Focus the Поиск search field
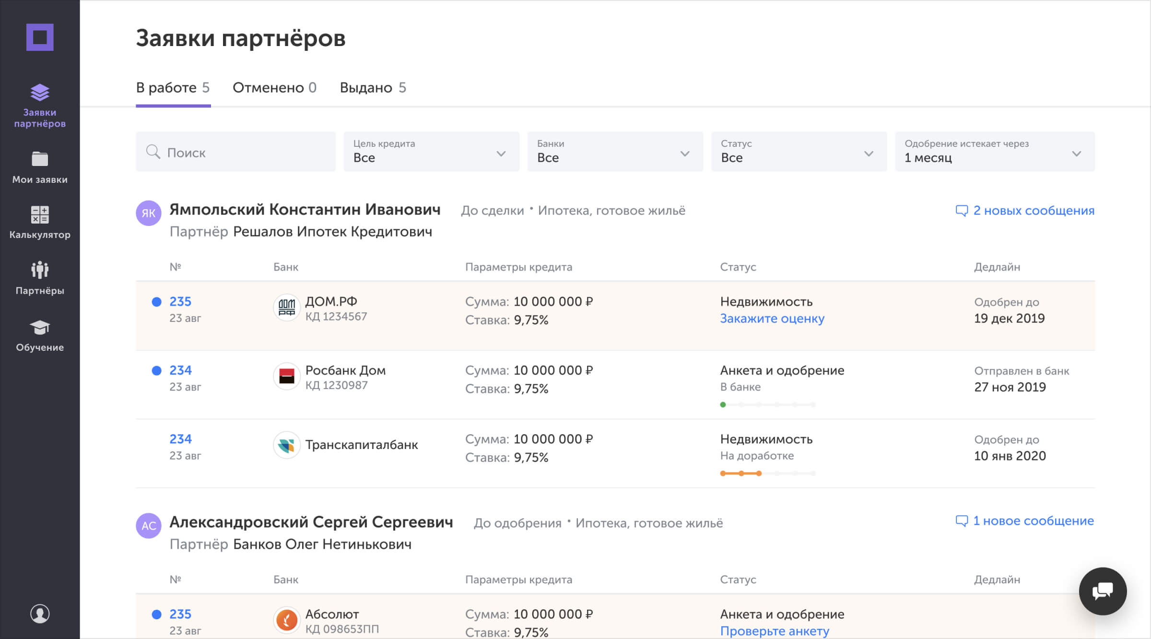Viewport: 1151px width, 639px height. click(x=235, y=152)
